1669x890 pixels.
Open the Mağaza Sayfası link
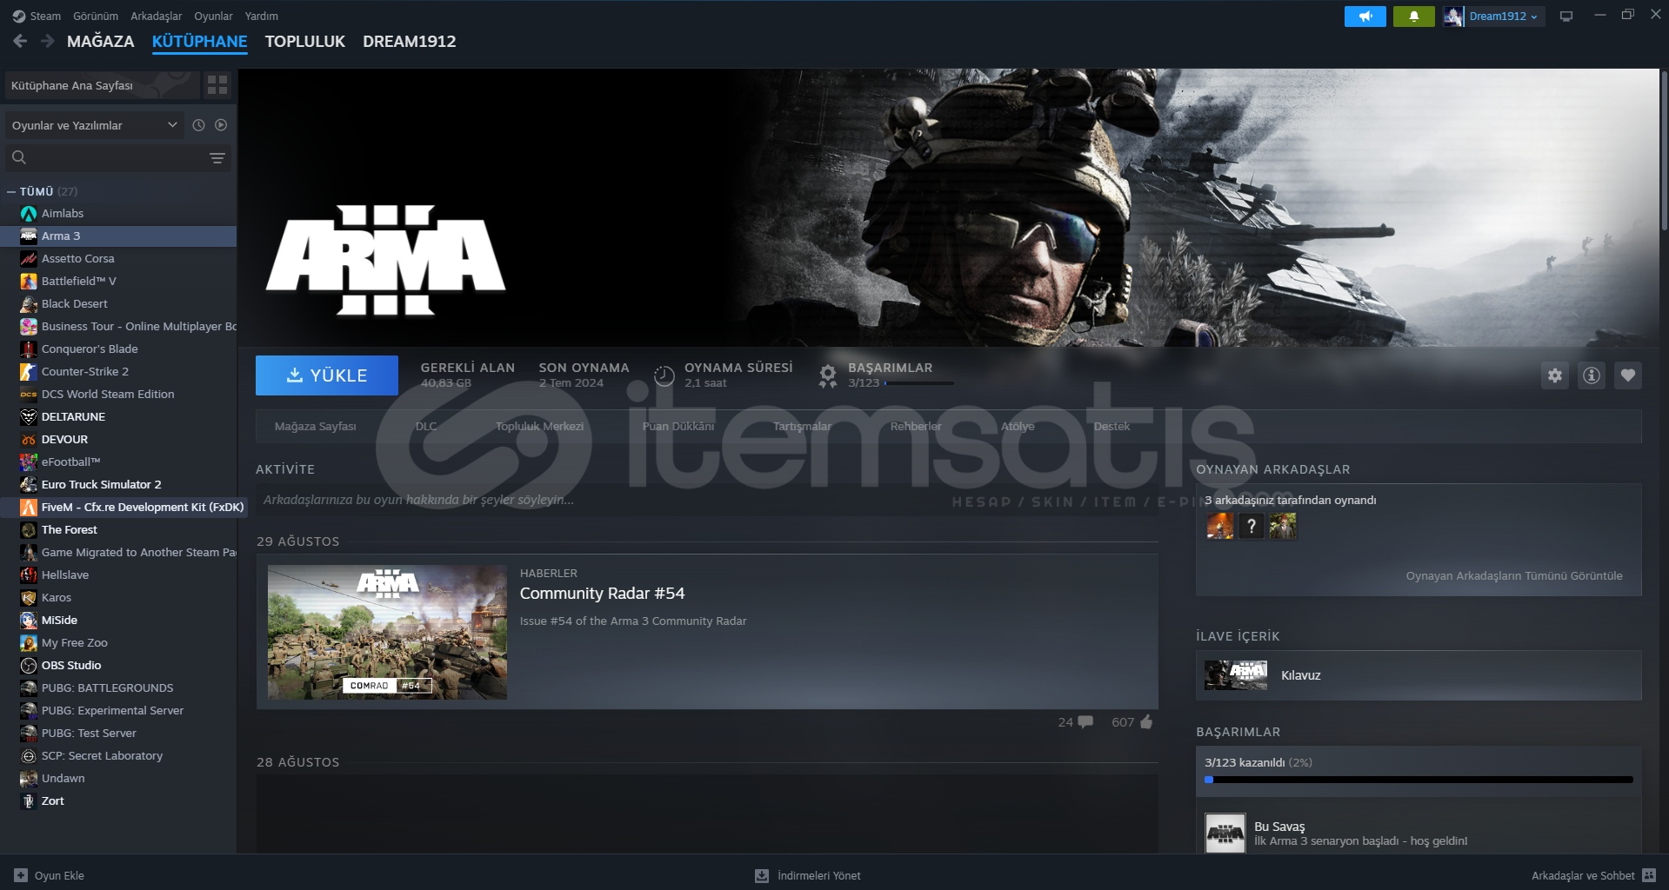pyautogui.click(x=316, y=426)
